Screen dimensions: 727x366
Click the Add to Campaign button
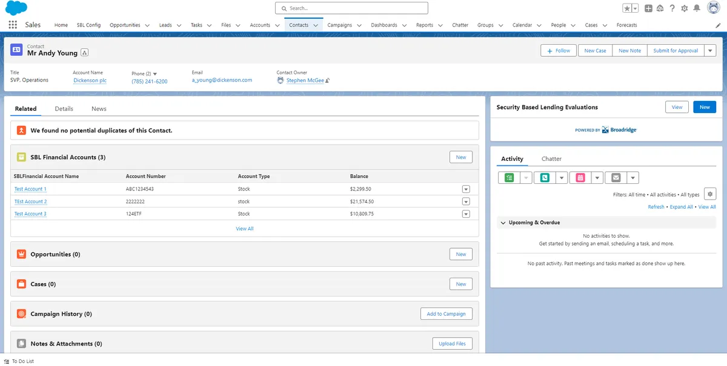446,314
